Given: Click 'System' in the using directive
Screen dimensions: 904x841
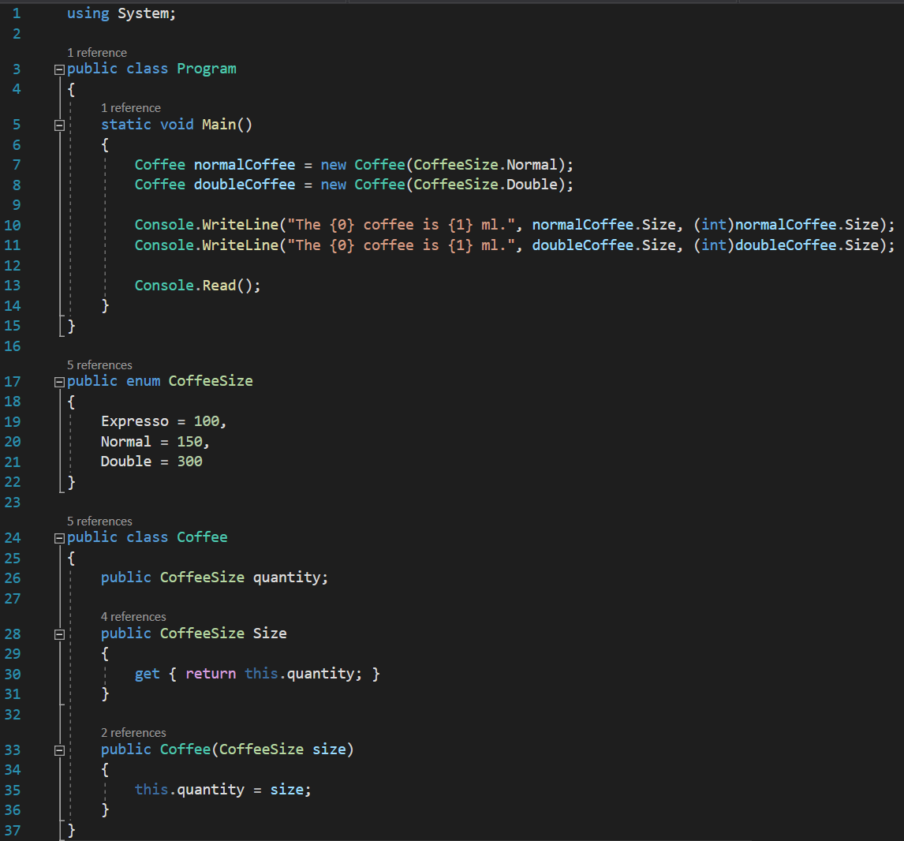Looking at the screenshot, I should tap(144, 13).
